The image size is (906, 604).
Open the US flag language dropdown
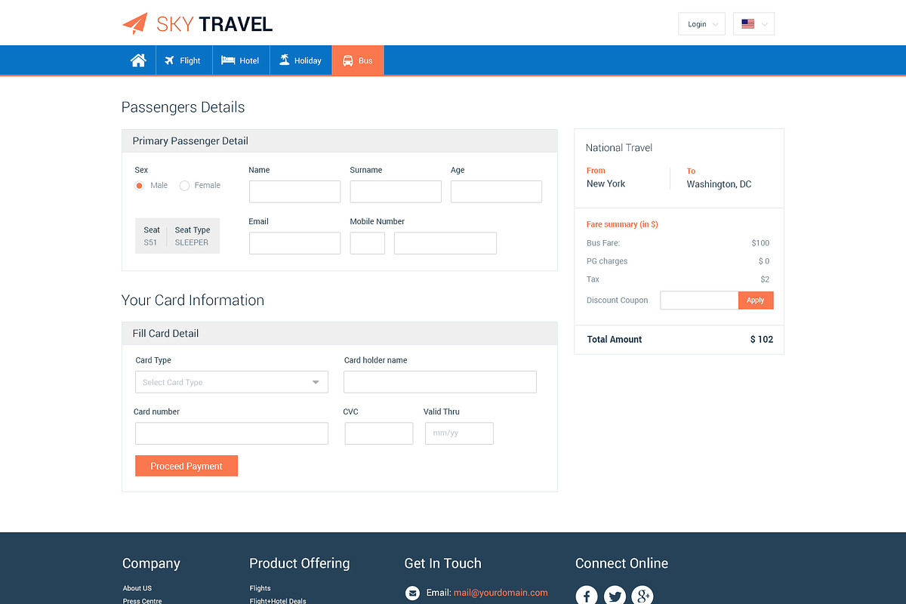[753, 24]
